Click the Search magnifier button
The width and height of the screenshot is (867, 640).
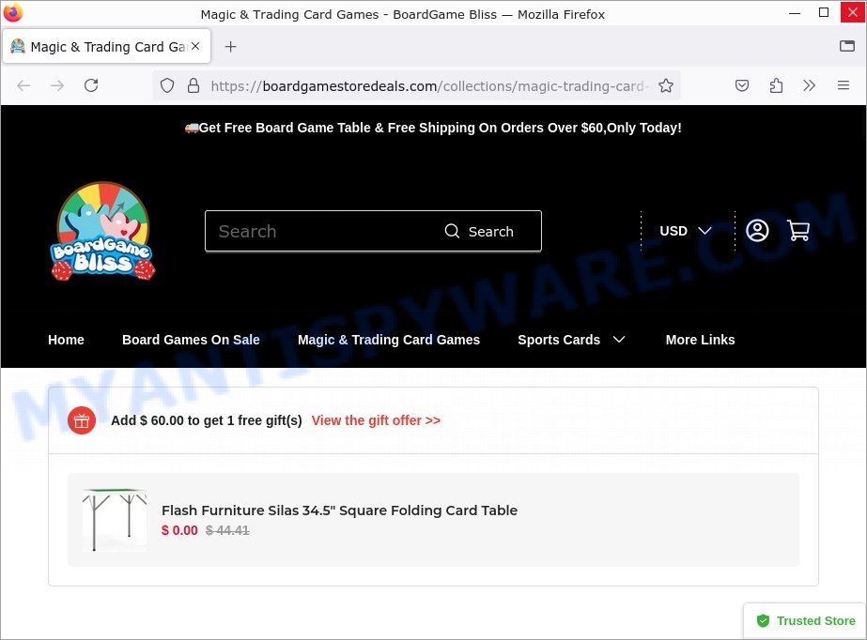tap(479, 232)
